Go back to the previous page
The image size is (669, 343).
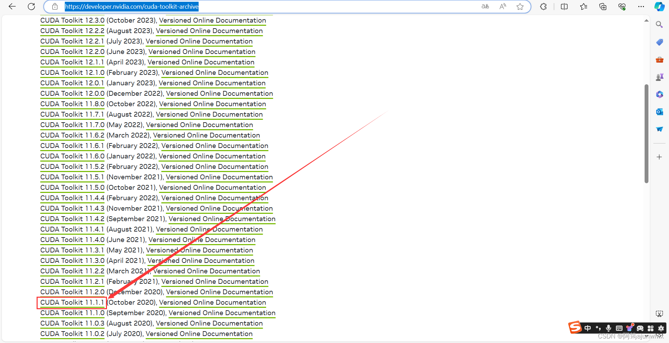[x=12, y=7]
